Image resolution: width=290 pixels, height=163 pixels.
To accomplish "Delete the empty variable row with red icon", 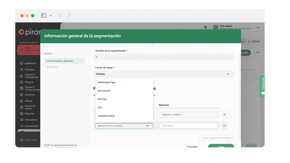I will [x=224, y=126].
